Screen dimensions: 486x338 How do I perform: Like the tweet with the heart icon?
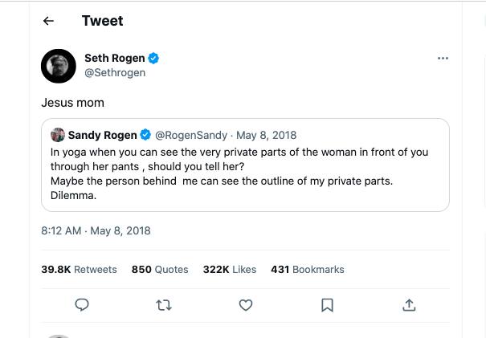pos(246,305)
